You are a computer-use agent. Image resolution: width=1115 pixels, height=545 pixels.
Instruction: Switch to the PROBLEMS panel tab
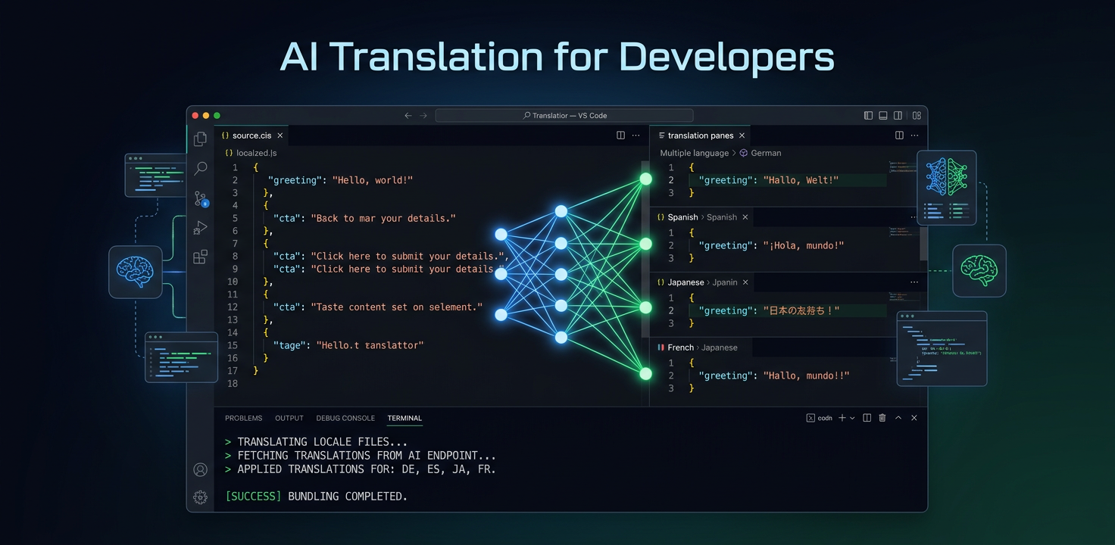coord(243,418)
